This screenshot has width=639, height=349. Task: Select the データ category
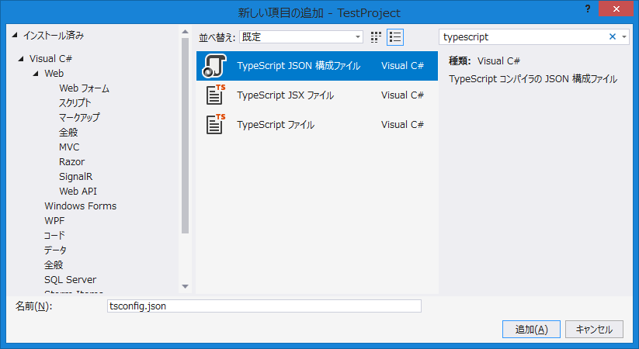point(55,250)
